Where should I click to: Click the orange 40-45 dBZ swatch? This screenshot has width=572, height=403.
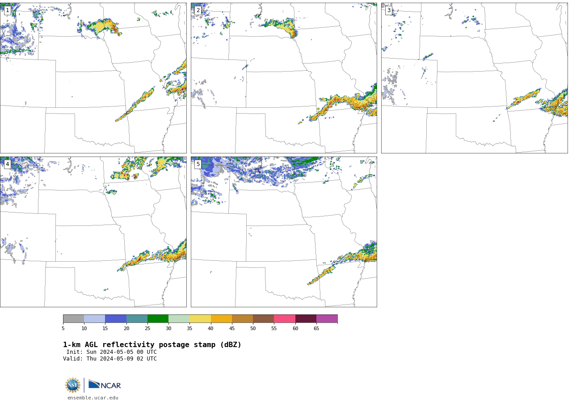click(221, 319)
